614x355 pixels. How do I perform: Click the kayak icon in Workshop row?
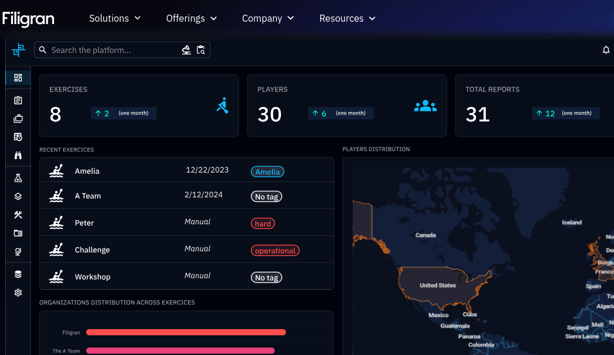[x=56, y=276]
